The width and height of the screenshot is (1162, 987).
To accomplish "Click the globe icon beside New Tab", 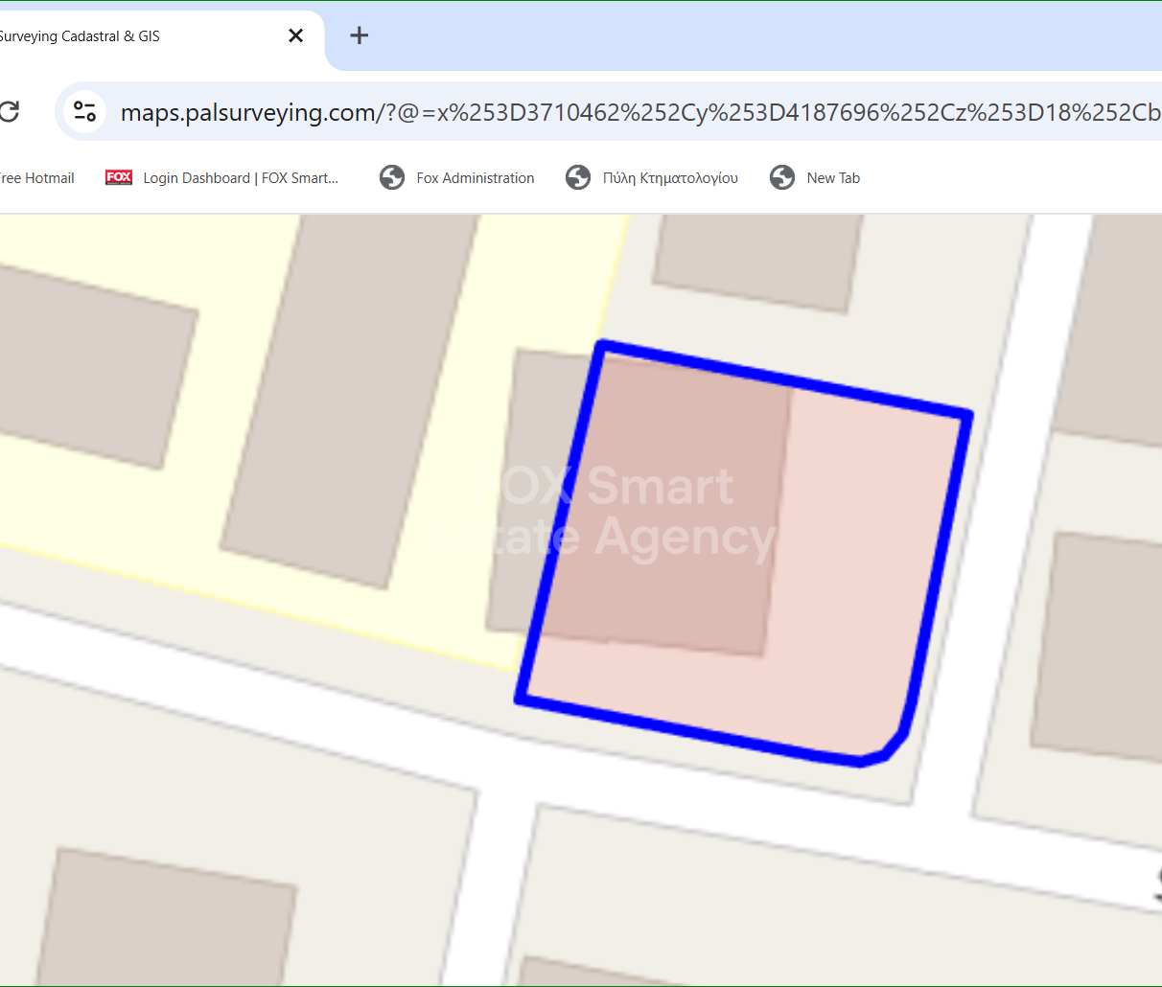I will point(782,177).
